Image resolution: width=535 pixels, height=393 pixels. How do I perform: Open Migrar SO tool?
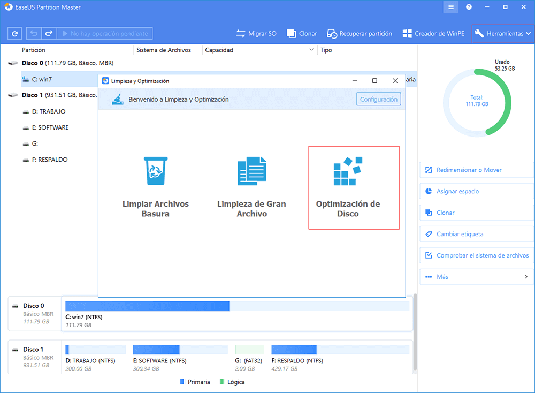(256, 33)
